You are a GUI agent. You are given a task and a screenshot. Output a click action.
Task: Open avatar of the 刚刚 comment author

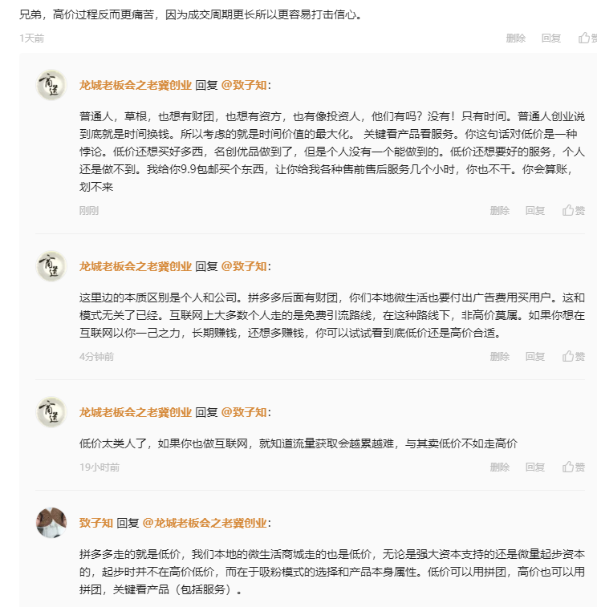tap(51, 85)
